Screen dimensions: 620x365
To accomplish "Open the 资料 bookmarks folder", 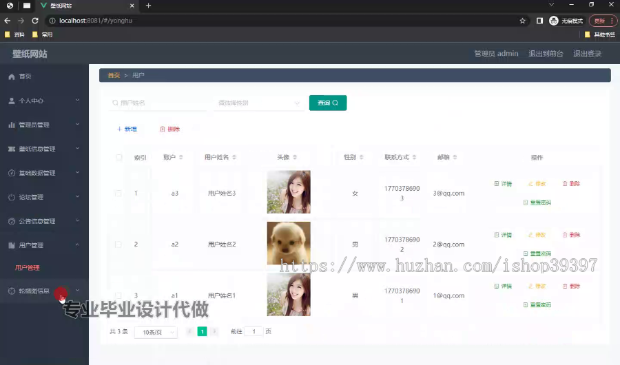I will [x=14, y=35].
